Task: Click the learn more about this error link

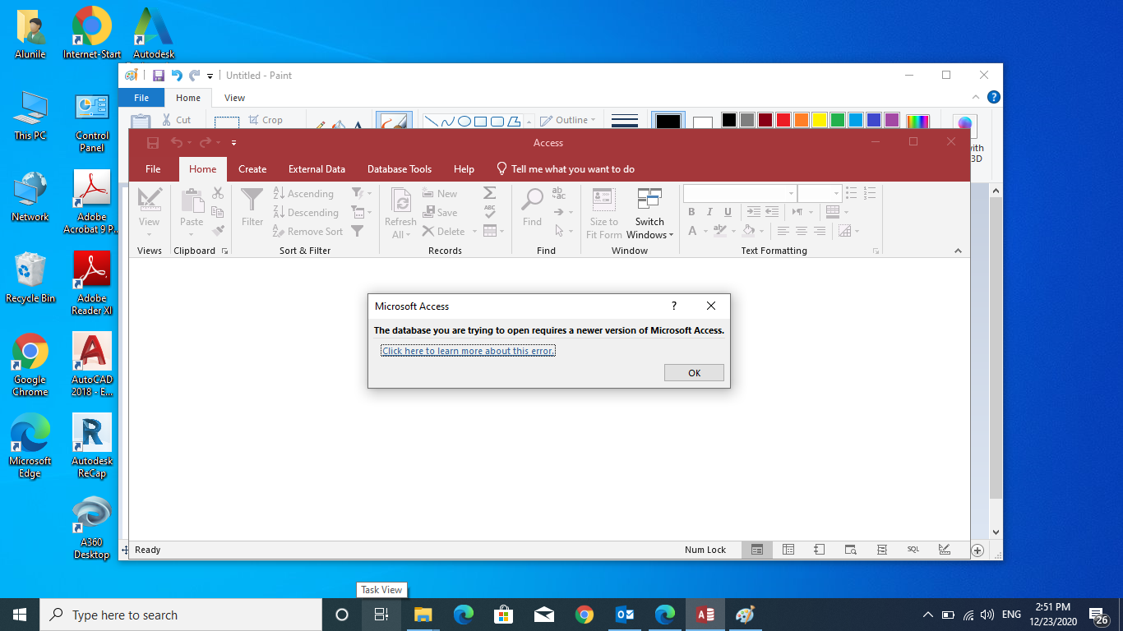Action: [x=469, y=351]
